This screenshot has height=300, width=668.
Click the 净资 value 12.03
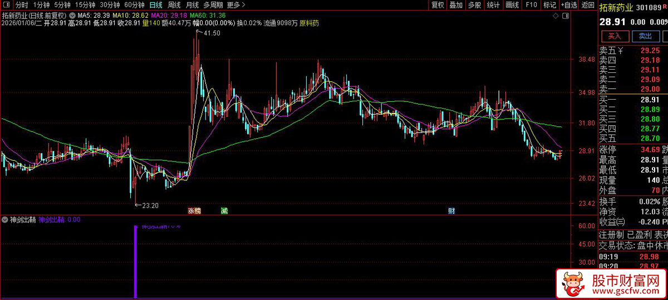650,211
